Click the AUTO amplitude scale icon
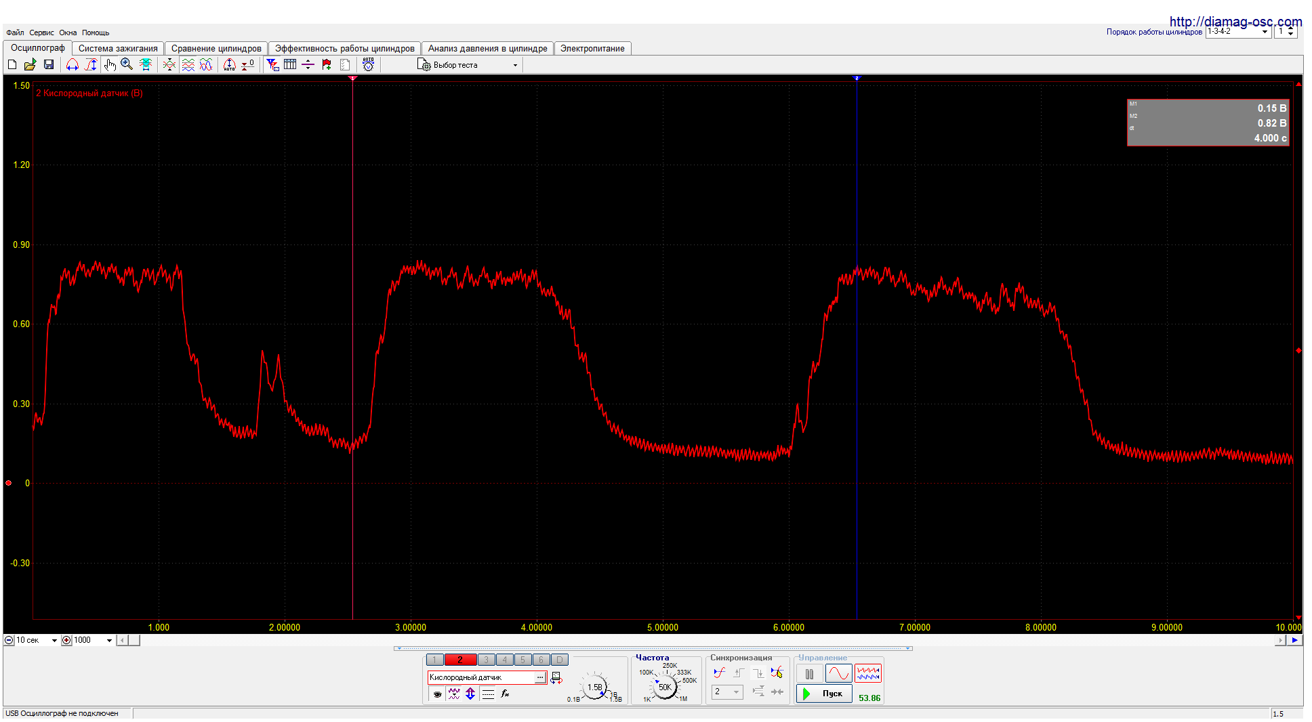This screenshot has height=722, width=1312. tap(230, 64)
